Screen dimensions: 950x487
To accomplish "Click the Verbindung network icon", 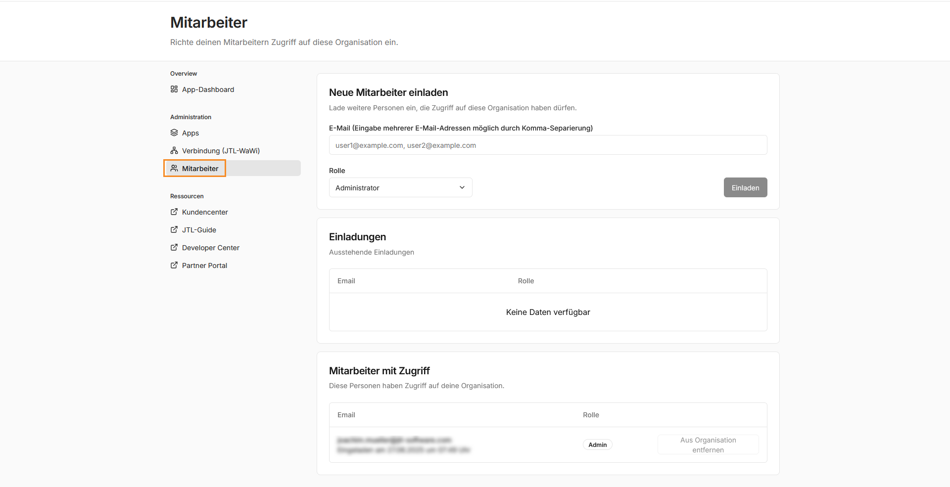I will point(174,151).
